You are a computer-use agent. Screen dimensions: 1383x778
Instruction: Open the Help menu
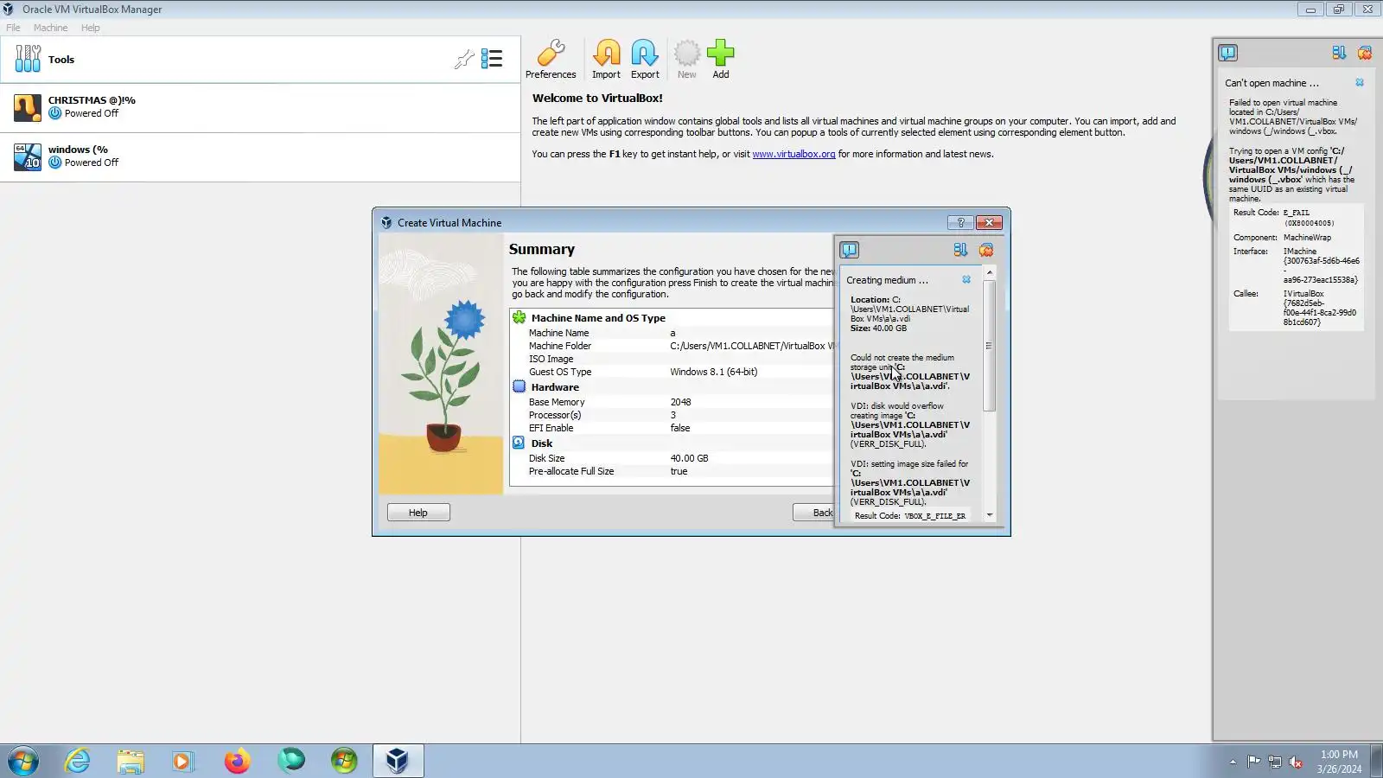tap(91, 28)
